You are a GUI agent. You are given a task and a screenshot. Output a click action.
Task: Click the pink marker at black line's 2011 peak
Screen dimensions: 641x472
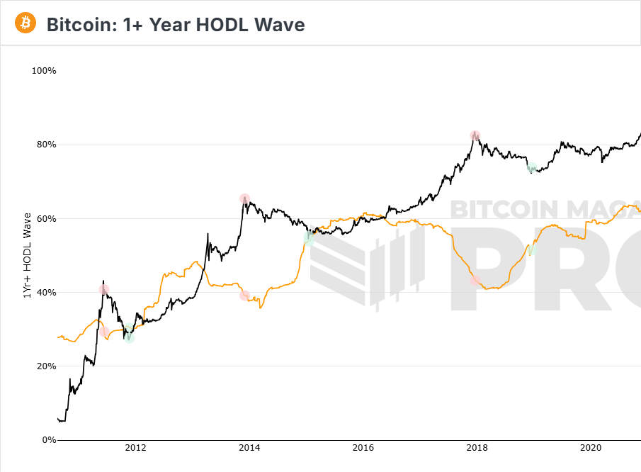[x=104, y=289]
